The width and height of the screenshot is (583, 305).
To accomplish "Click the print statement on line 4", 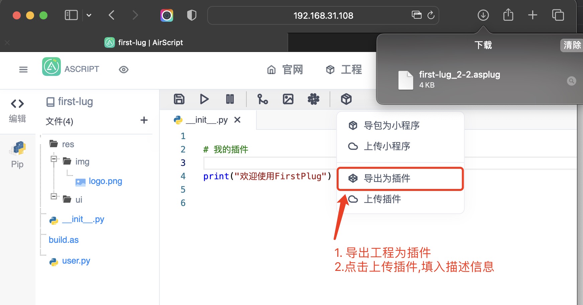I will click(267, 176).
